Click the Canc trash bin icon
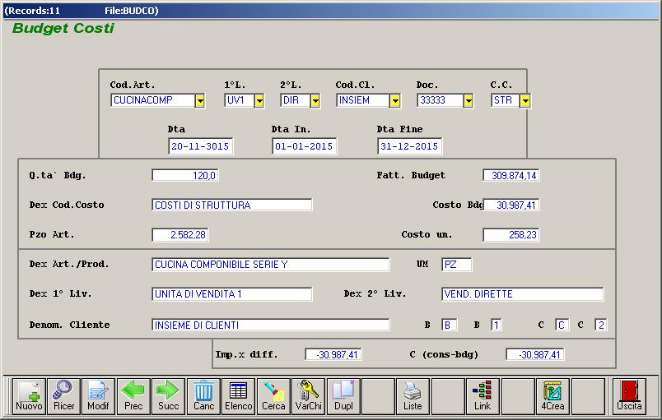662x420 pixels. [203, 396]
